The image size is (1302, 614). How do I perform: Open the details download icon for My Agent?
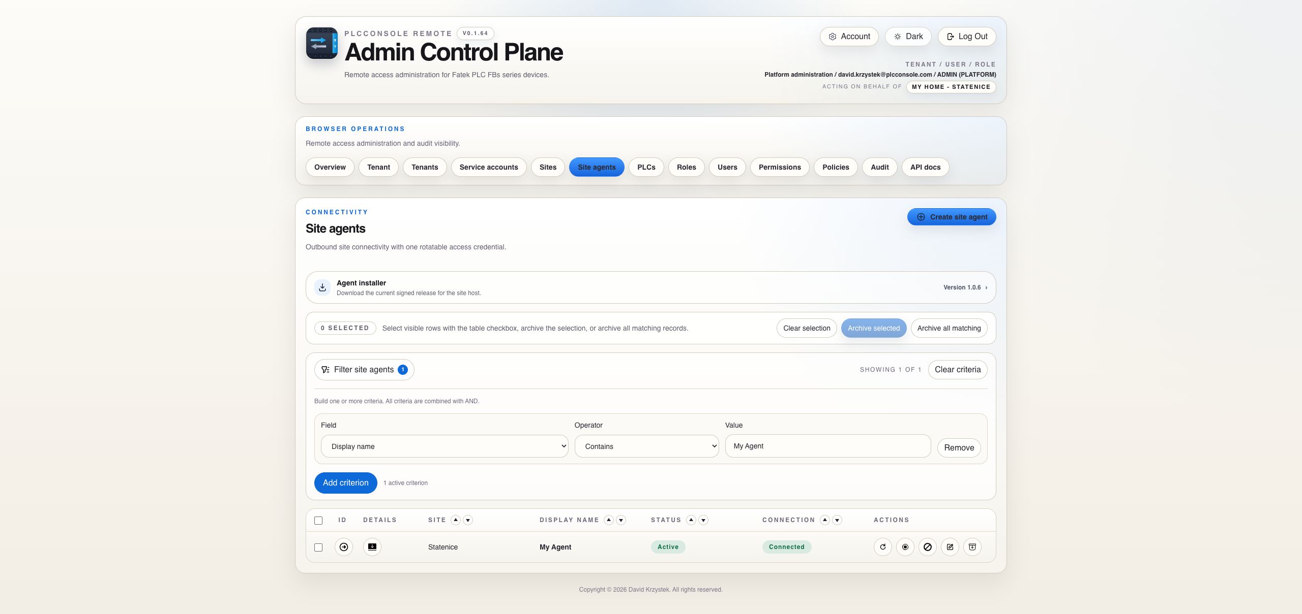[372, 547]
